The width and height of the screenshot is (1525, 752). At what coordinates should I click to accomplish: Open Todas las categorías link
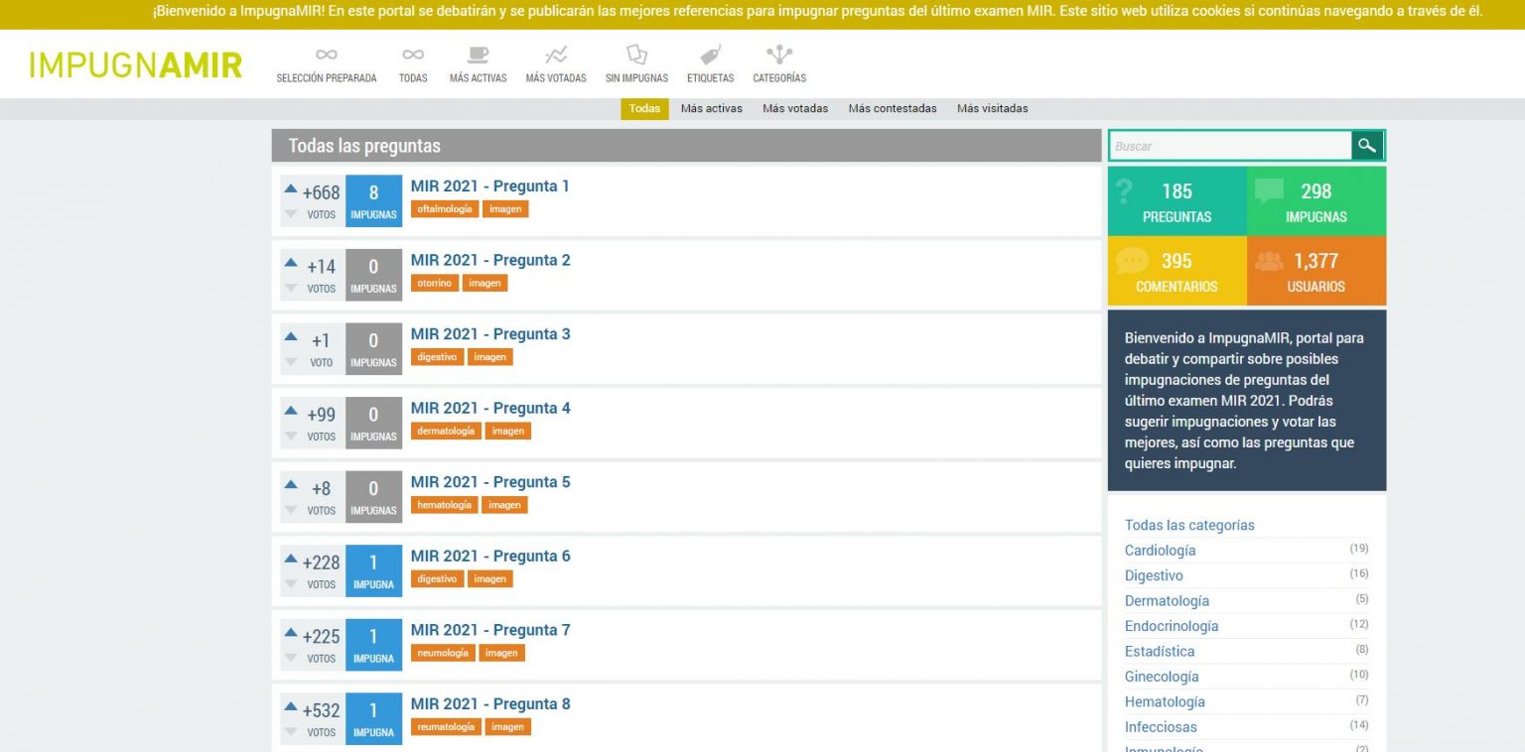point(1189,525)
